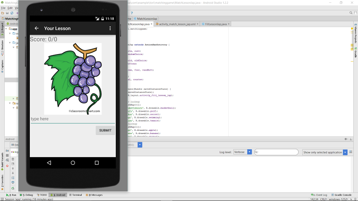
Task: Click the Android panel settings gear icon
Action: tap(346, 139)
